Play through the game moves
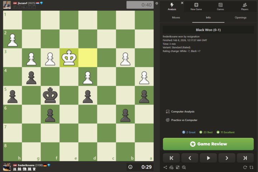This screenshot has width=258, height=172. pyautogui.click(x=208, y=158)
